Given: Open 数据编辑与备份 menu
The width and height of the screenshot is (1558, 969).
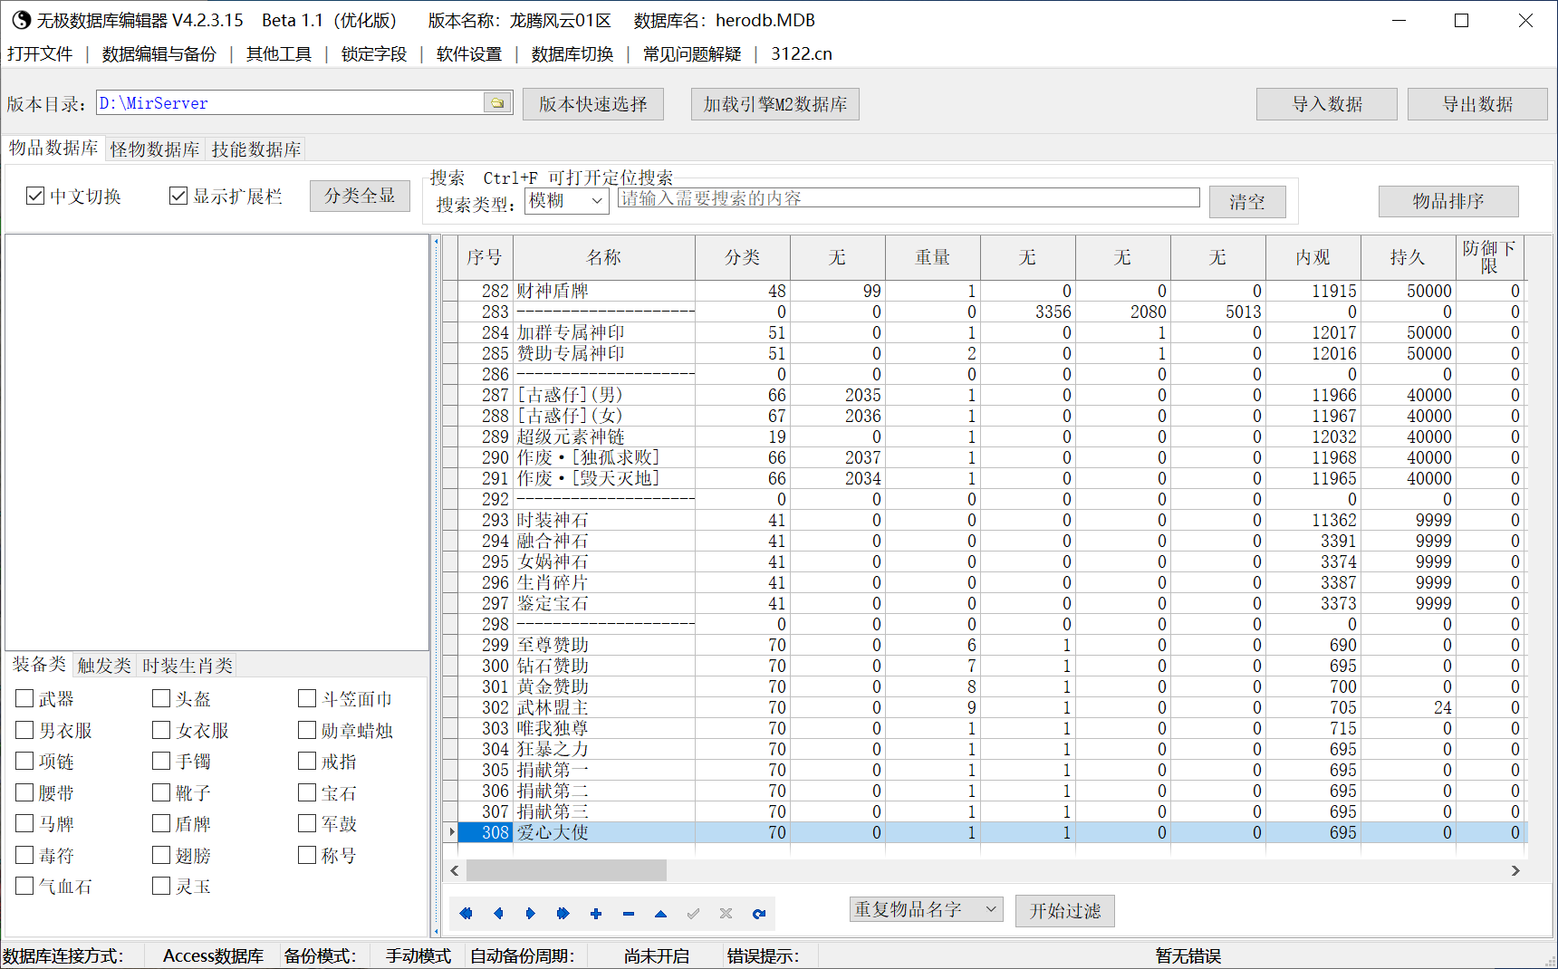Looking at the screenshot, I should coord(159,54).
